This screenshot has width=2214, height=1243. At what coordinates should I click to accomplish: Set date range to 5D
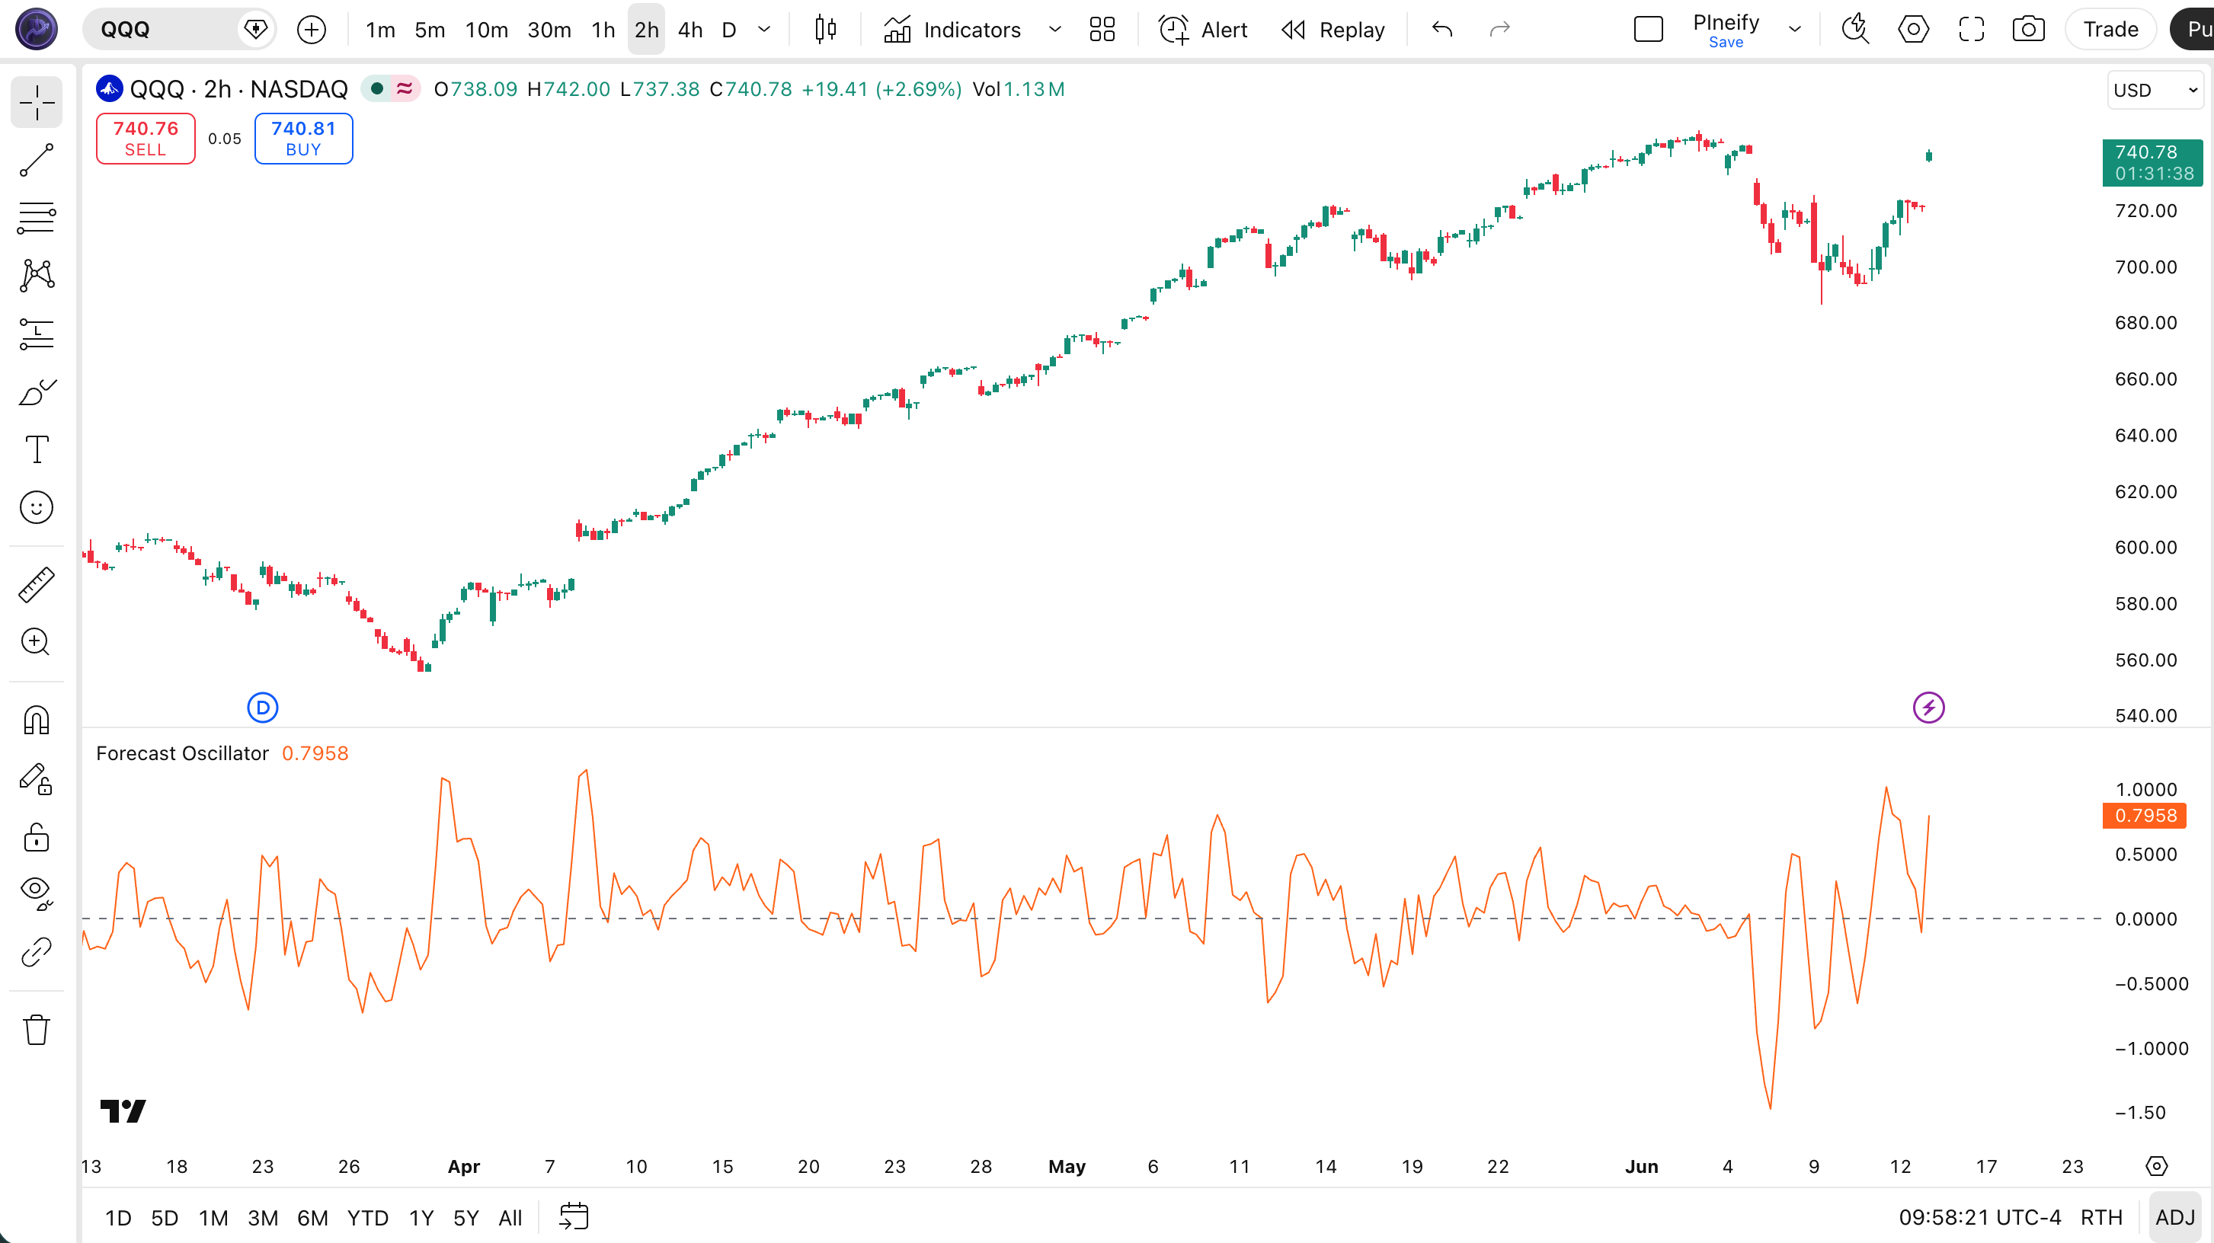pyautogui.click(x=164, y=1217)
